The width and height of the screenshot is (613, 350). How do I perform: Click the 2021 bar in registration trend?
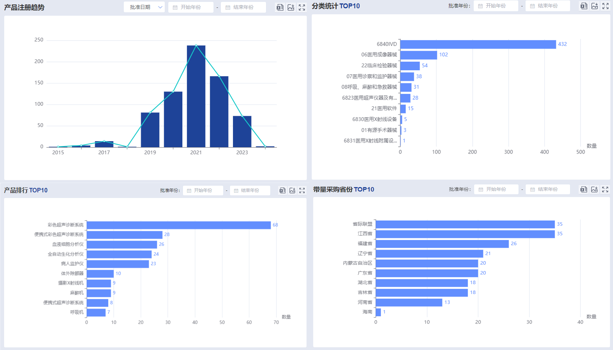[x=196, y=96]
